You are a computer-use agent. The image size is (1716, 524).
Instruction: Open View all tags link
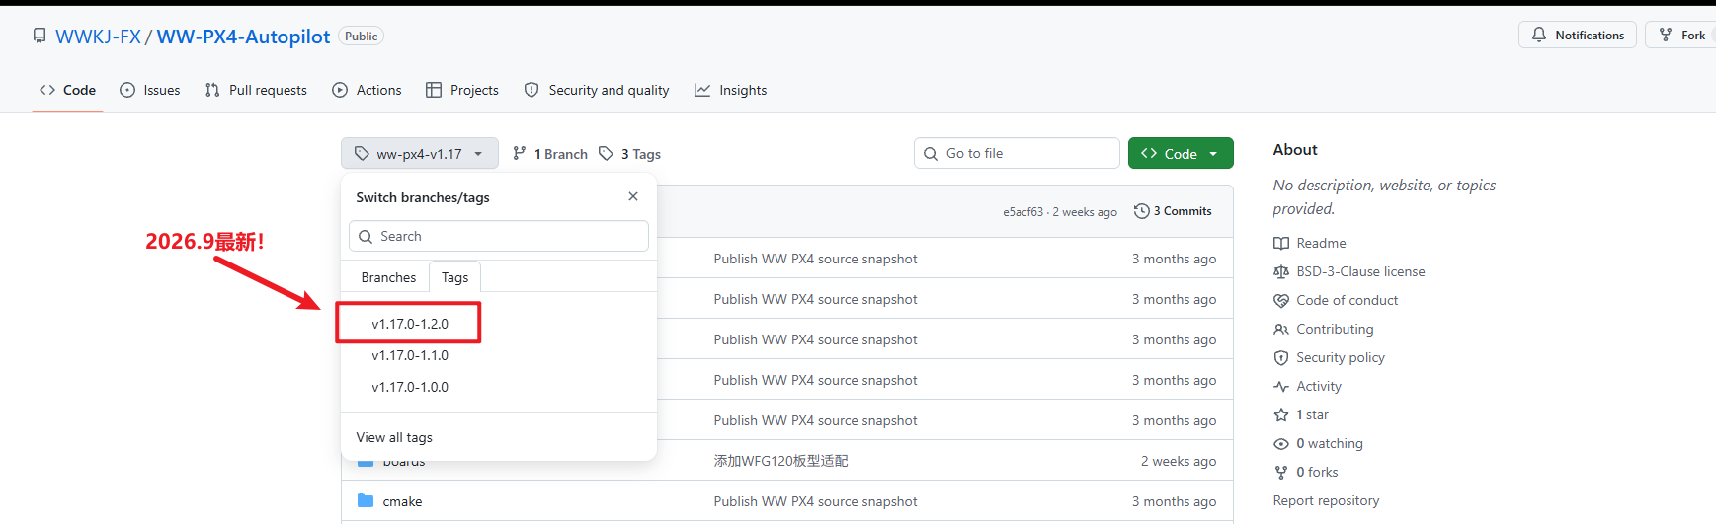pos(394,437)
